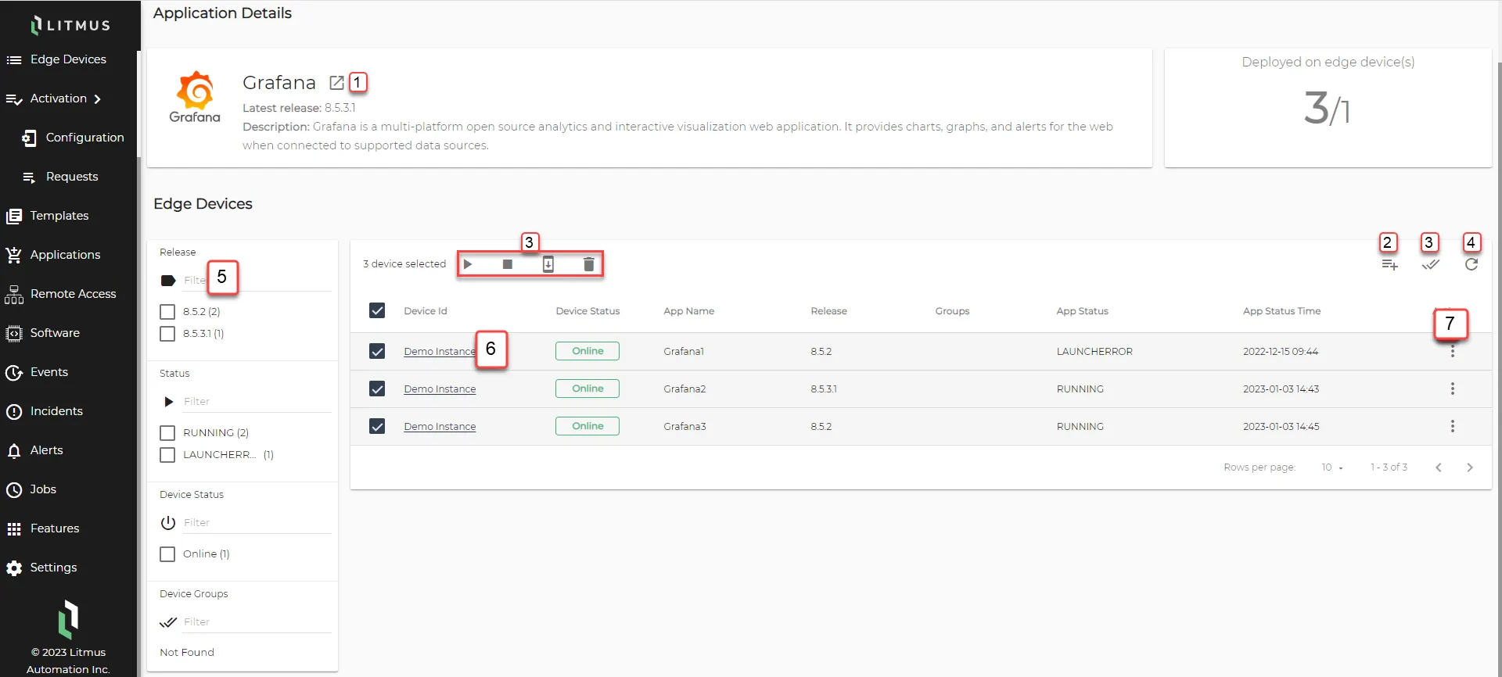Click the Templates icon in sidebar

coord(14,216)
